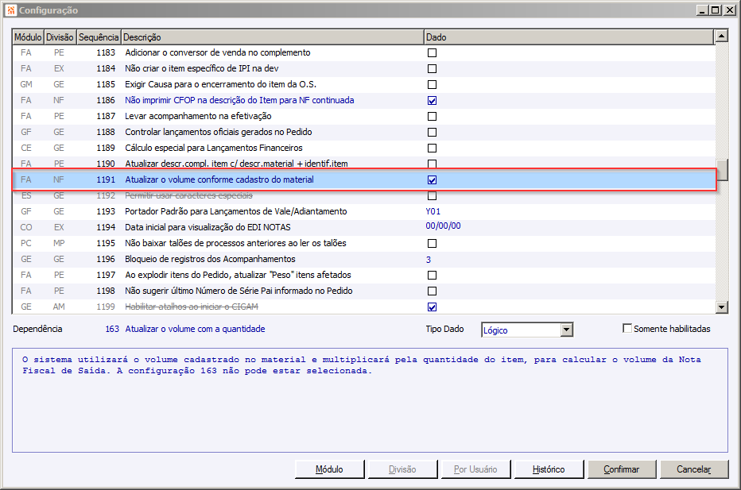Close the Configuração window
Viewport: 741px width, 490px height.
pos(729,10)
